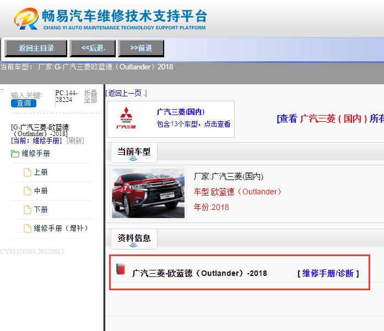Select the 维修手册 tree label
Image resolution: width=384 pixels, height=331 pixels.
click(x=36, y=154)
